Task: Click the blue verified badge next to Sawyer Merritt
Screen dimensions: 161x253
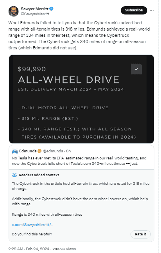Action: pyautogui.click(x=51, y=9)
